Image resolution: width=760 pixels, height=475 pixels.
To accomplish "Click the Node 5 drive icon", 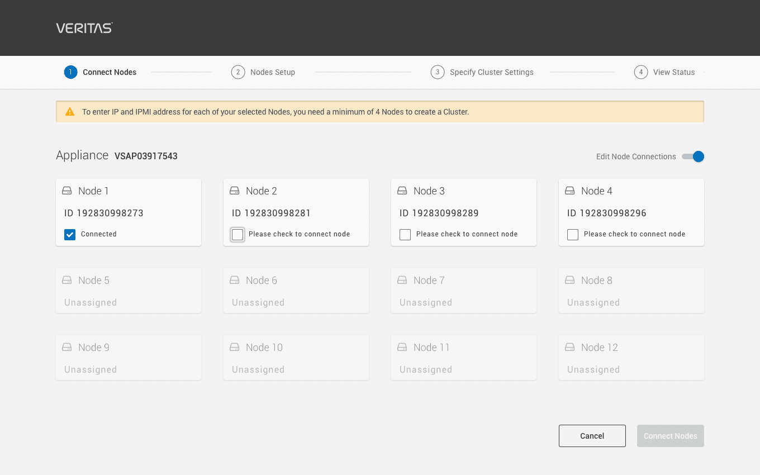I will [67, 281].
